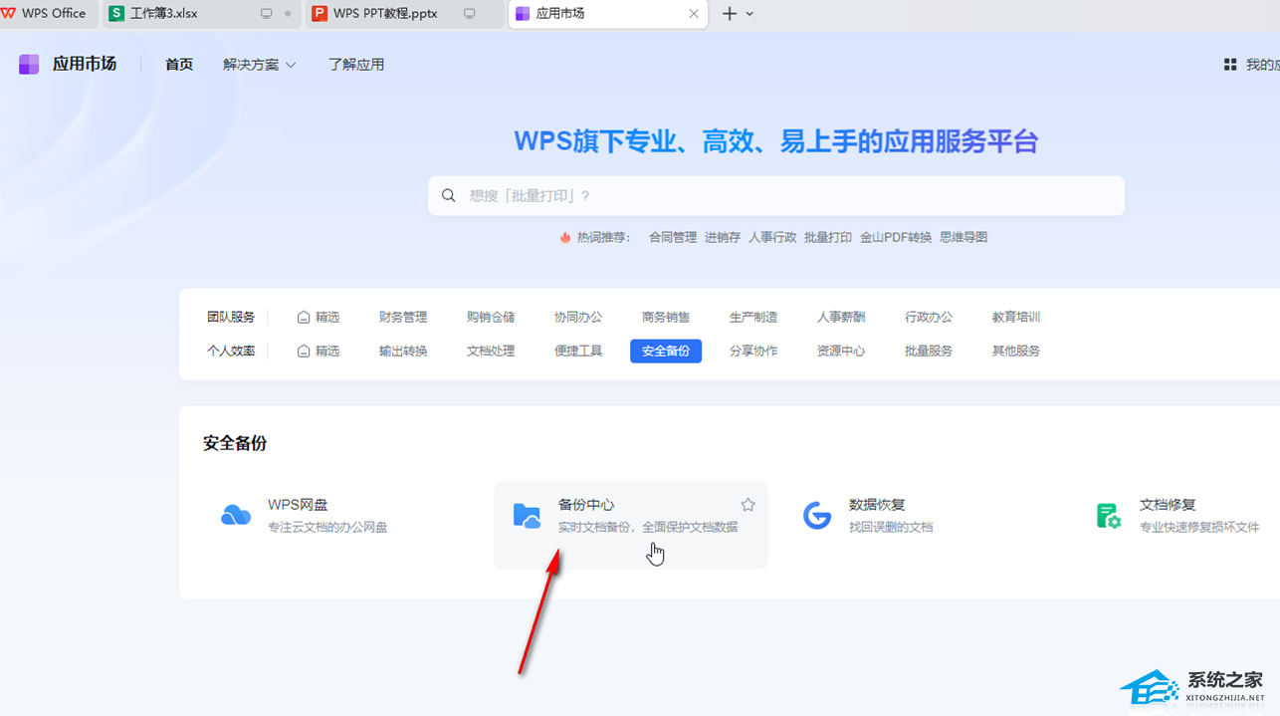Click the search magnifier icon
This screenshot has height=716, width=1280.
tap(449, 196)
